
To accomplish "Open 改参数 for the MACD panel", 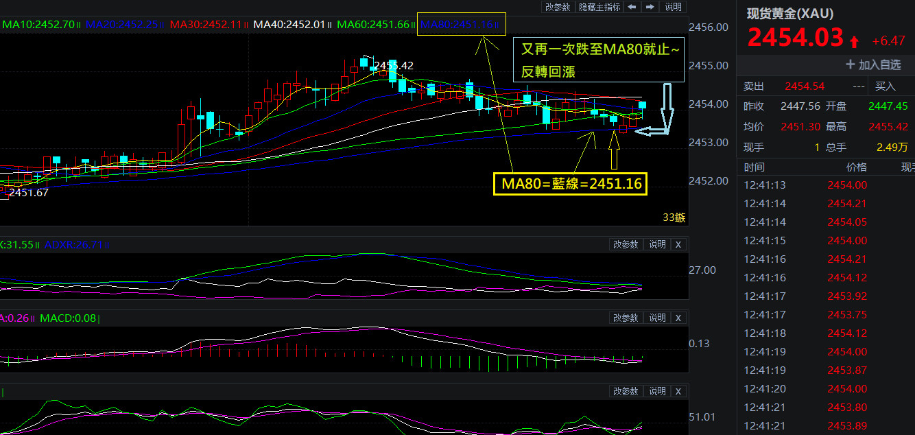I will tap(626, 318).
